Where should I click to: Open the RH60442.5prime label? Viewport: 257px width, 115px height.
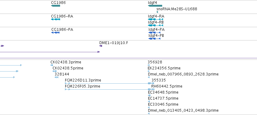[x=167, y=86]
